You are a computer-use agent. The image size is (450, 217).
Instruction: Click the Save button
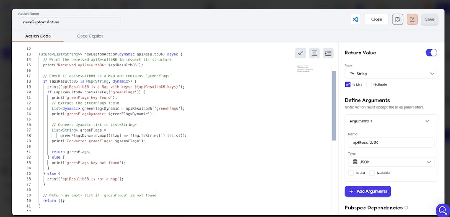430,19
